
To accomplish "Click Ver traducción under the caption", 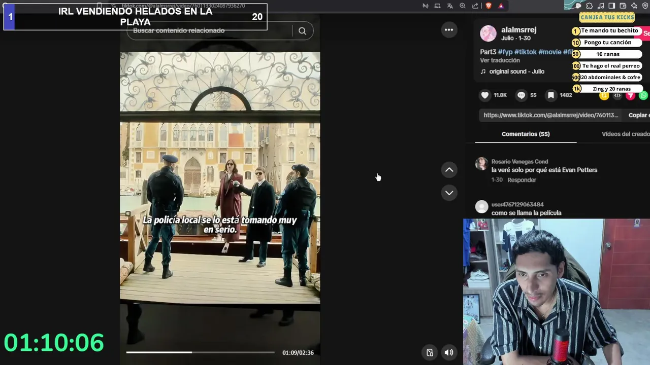I will pos(500,60).
